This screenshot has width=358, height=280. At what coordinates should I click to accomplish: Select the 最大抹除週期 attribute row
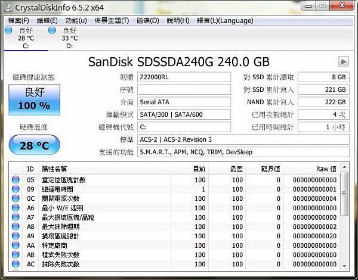175,226
